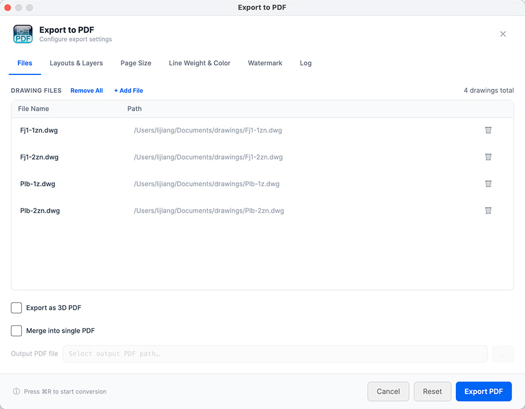Click the '4 drawings total' count text
The width and height of the screenshot is (525, 409).
pyautogui.click(x=489, y=91)
